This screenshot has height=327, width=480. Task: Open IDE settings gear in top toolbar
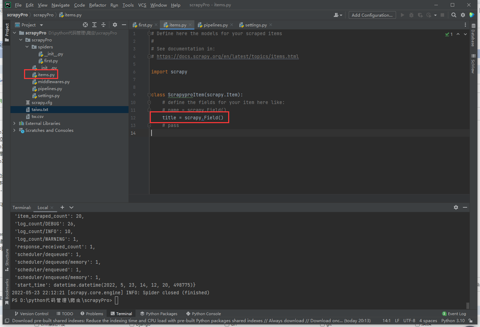tap(463, 15)
